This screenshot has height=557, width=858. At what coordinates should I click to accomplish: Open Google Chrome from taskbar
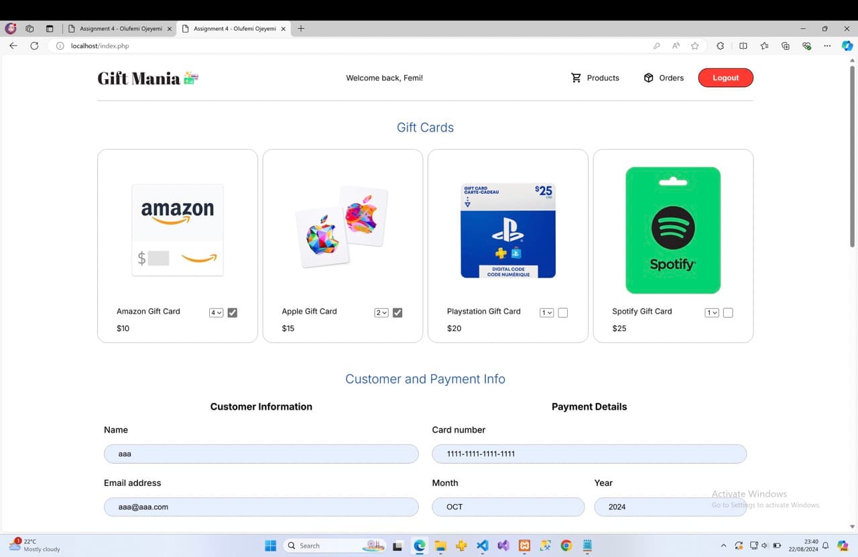click(566, 546)
